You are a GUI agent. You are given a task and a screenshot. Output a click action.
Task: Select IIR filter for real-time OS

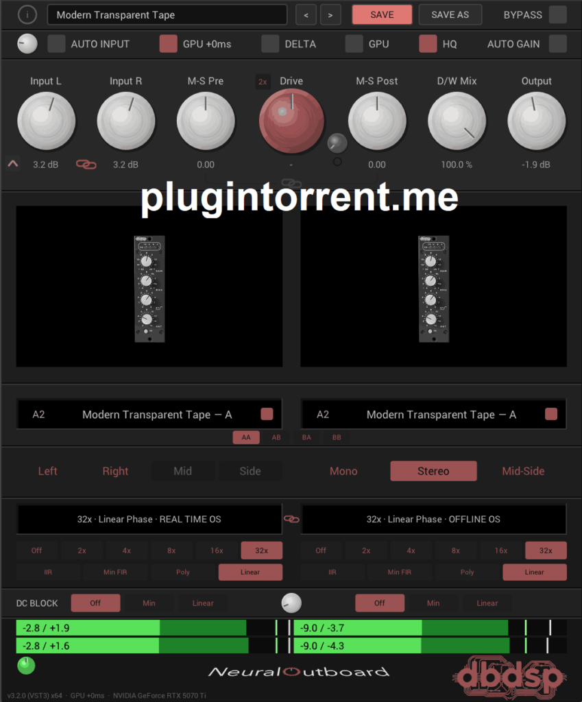click(48, 572)
